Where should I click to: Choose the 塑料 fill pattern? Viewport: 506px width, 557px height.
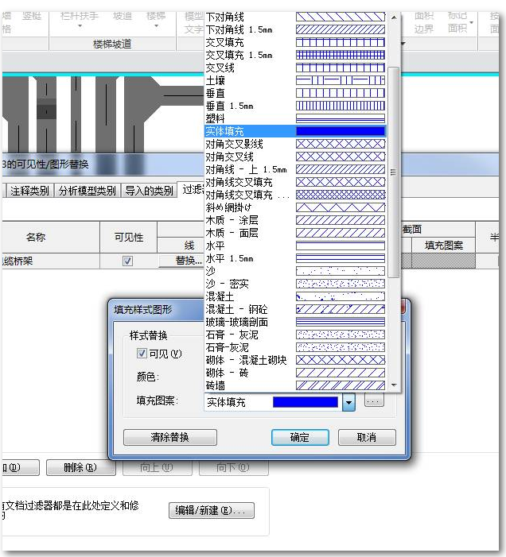(295, 118)
